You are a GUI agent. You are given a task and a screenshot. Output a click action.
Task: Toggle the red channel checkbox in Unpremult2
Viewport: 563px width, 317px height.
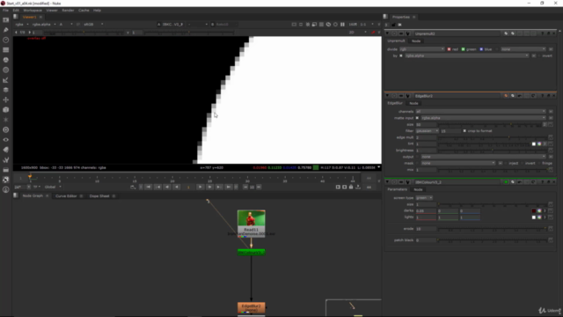[x=449, y=49]
